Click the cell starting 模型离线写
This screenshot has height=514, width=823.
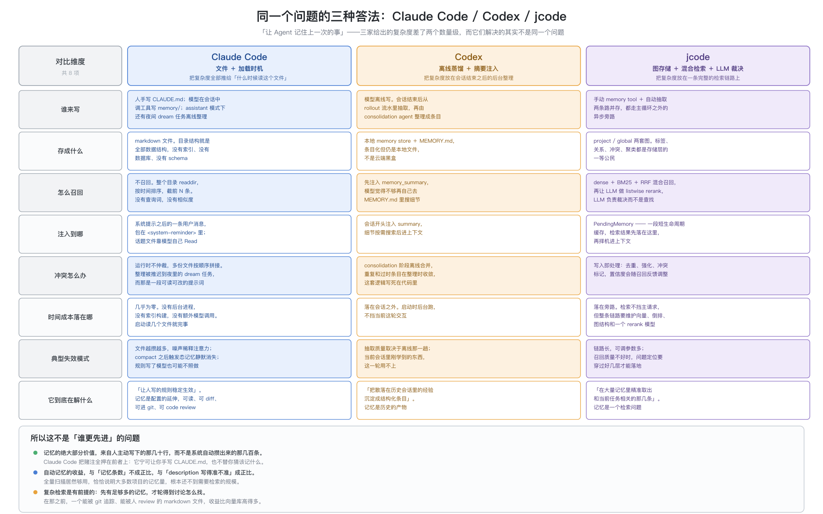coord(468,109)
